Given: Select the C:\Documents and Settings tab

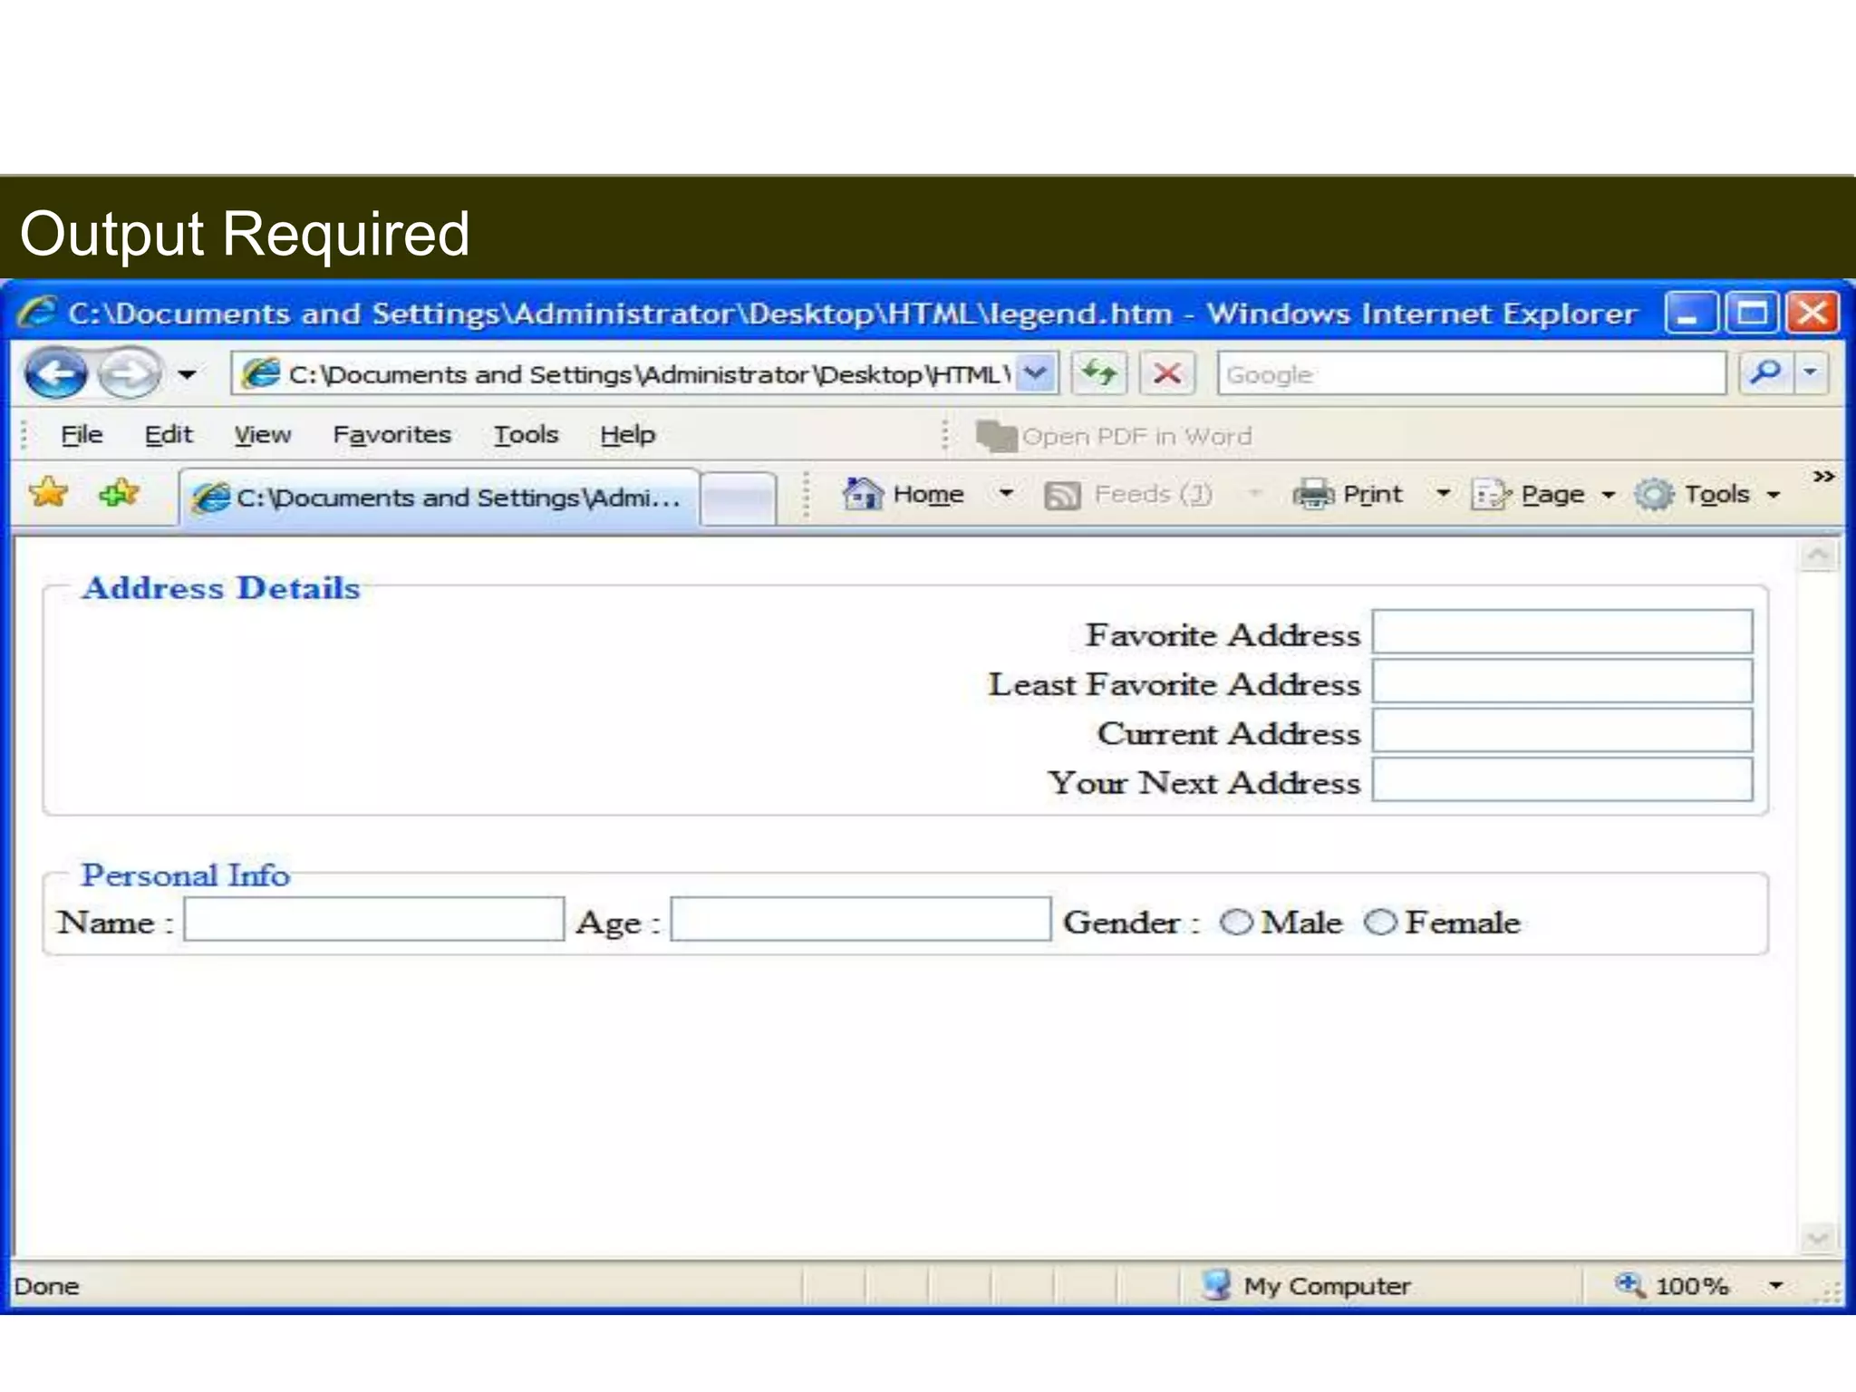Looking at the screenshot, I should tap(440, 497).
